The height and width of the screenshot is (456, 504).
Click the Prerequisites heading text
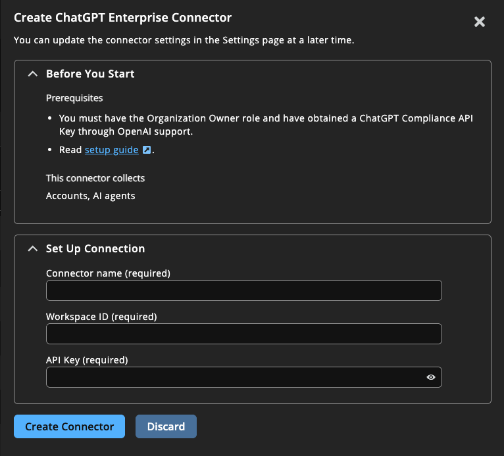(74, 98)
